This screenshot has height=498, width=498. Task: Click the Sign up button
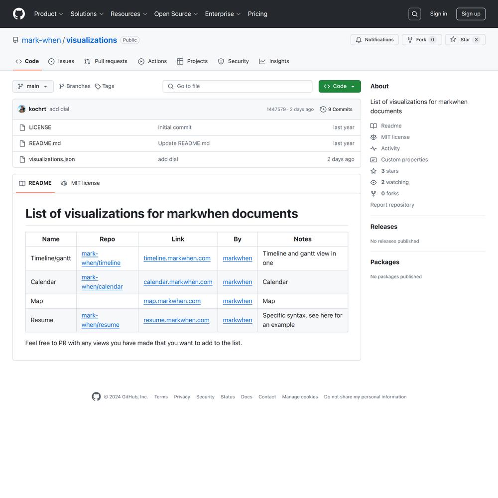[x=471, y=14]
